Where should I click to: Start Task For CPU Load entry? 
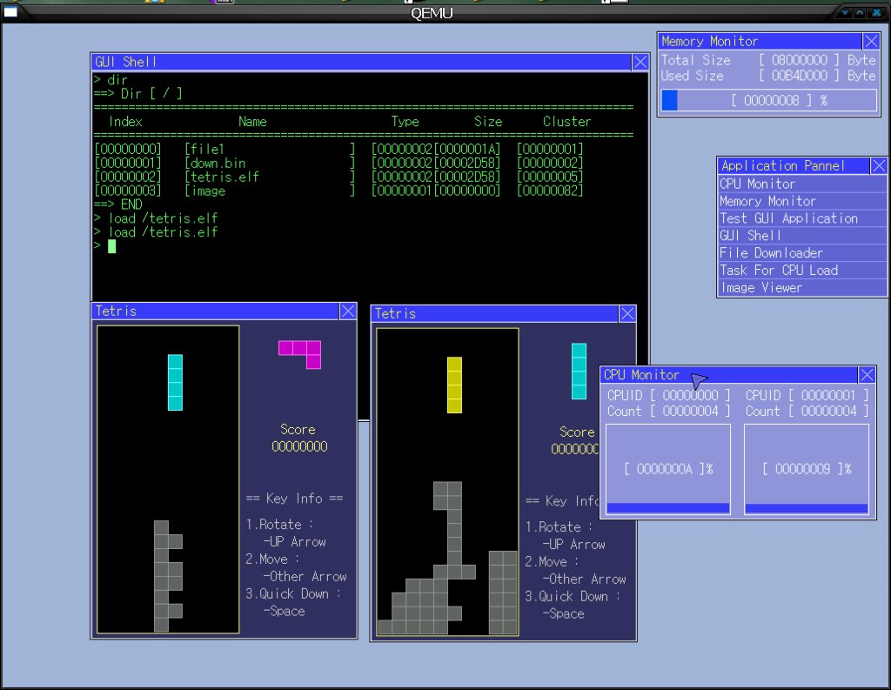(x=801, y=270)
